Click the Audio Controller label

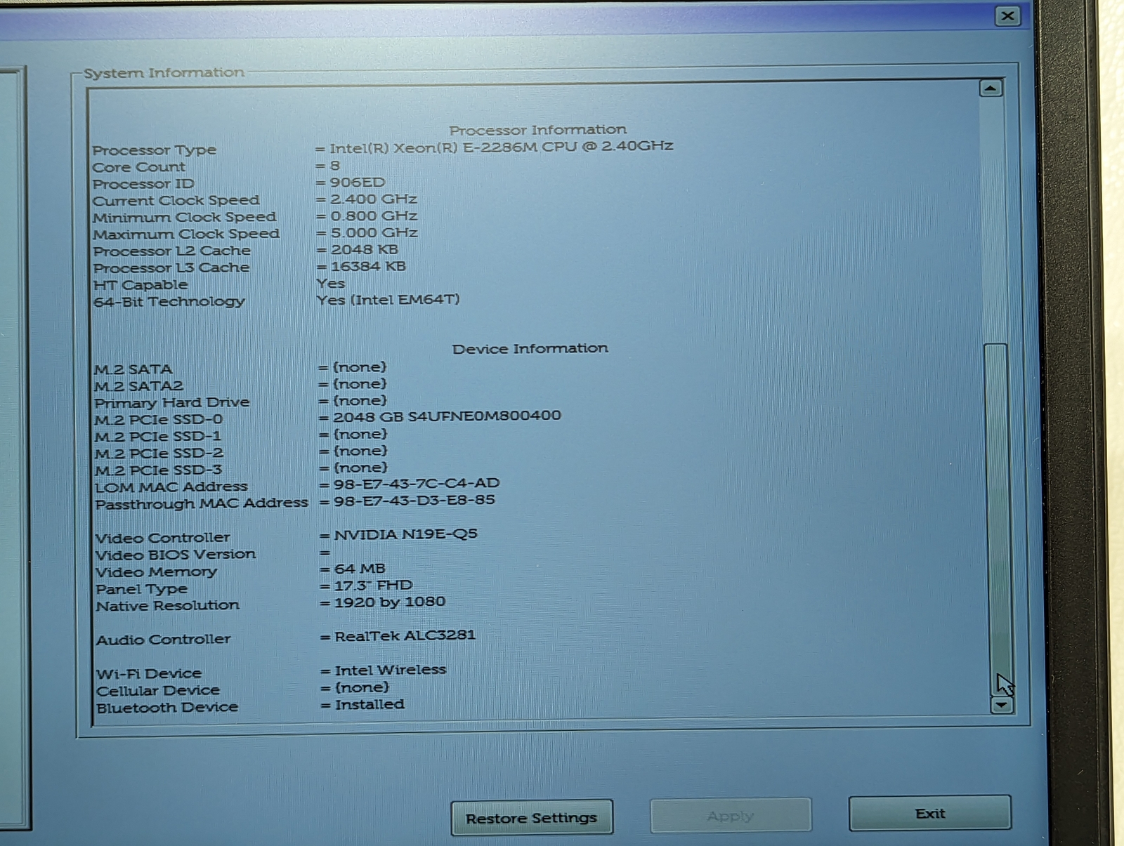coord(164,640)
